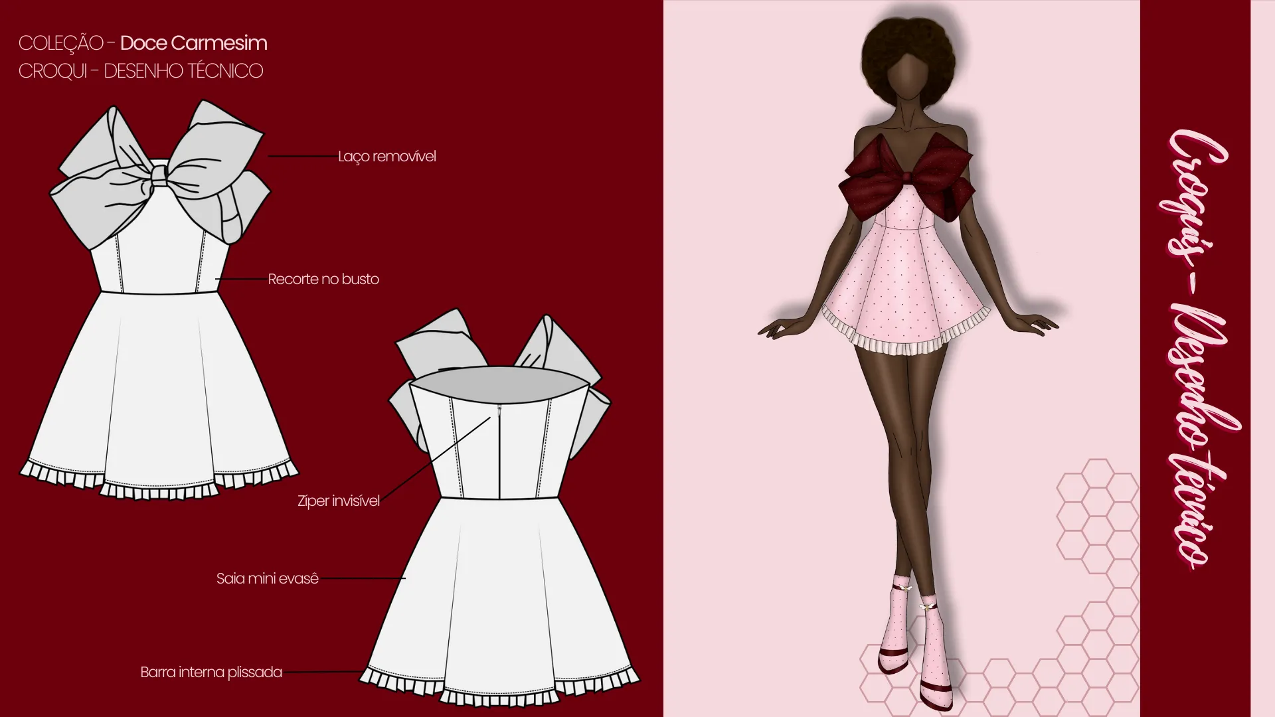Viewport: 1275px width, 717px height.
Task: Click the 'CROQUI - DESENHO TÉCNICO' heading
Action: tap(141, 71)
